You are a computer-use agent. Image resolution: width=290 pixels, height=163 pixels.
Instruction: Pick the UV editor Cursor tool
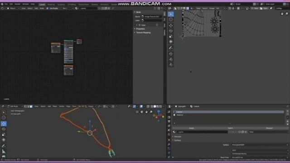click(171, 19)
